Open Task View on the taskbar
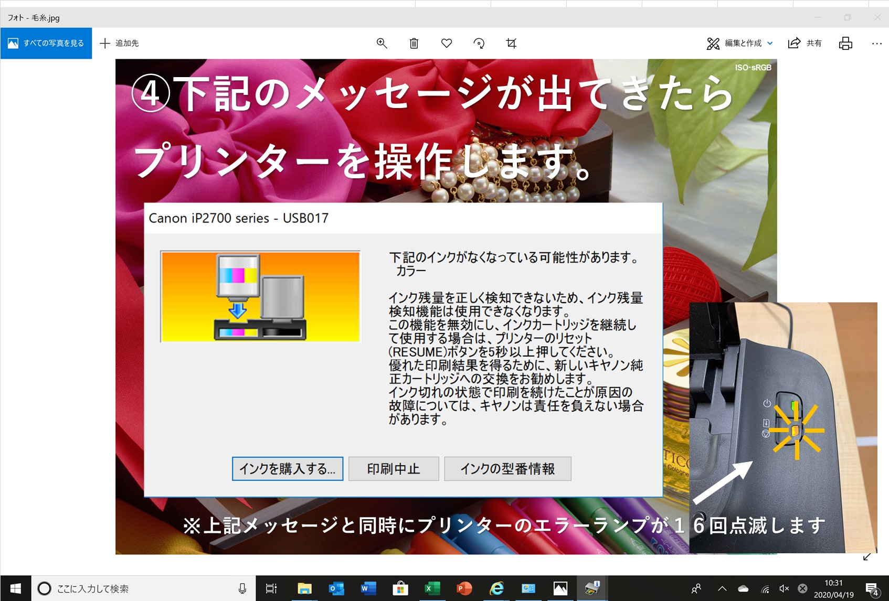Viewport: 889px width, 601px height. click(x=271, y=588)
